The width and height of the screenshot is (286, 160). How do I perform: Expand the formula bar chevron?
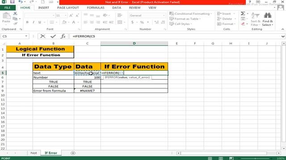tap(283, 36)
